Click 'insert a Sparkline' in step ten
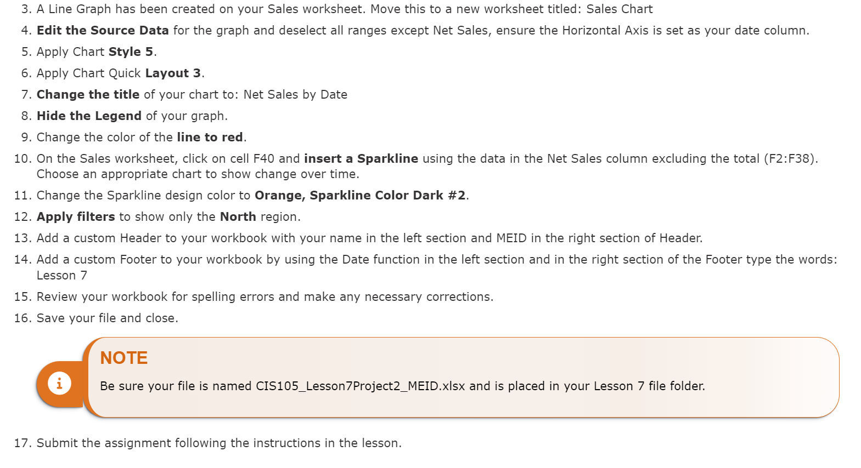 pos(361,158)
